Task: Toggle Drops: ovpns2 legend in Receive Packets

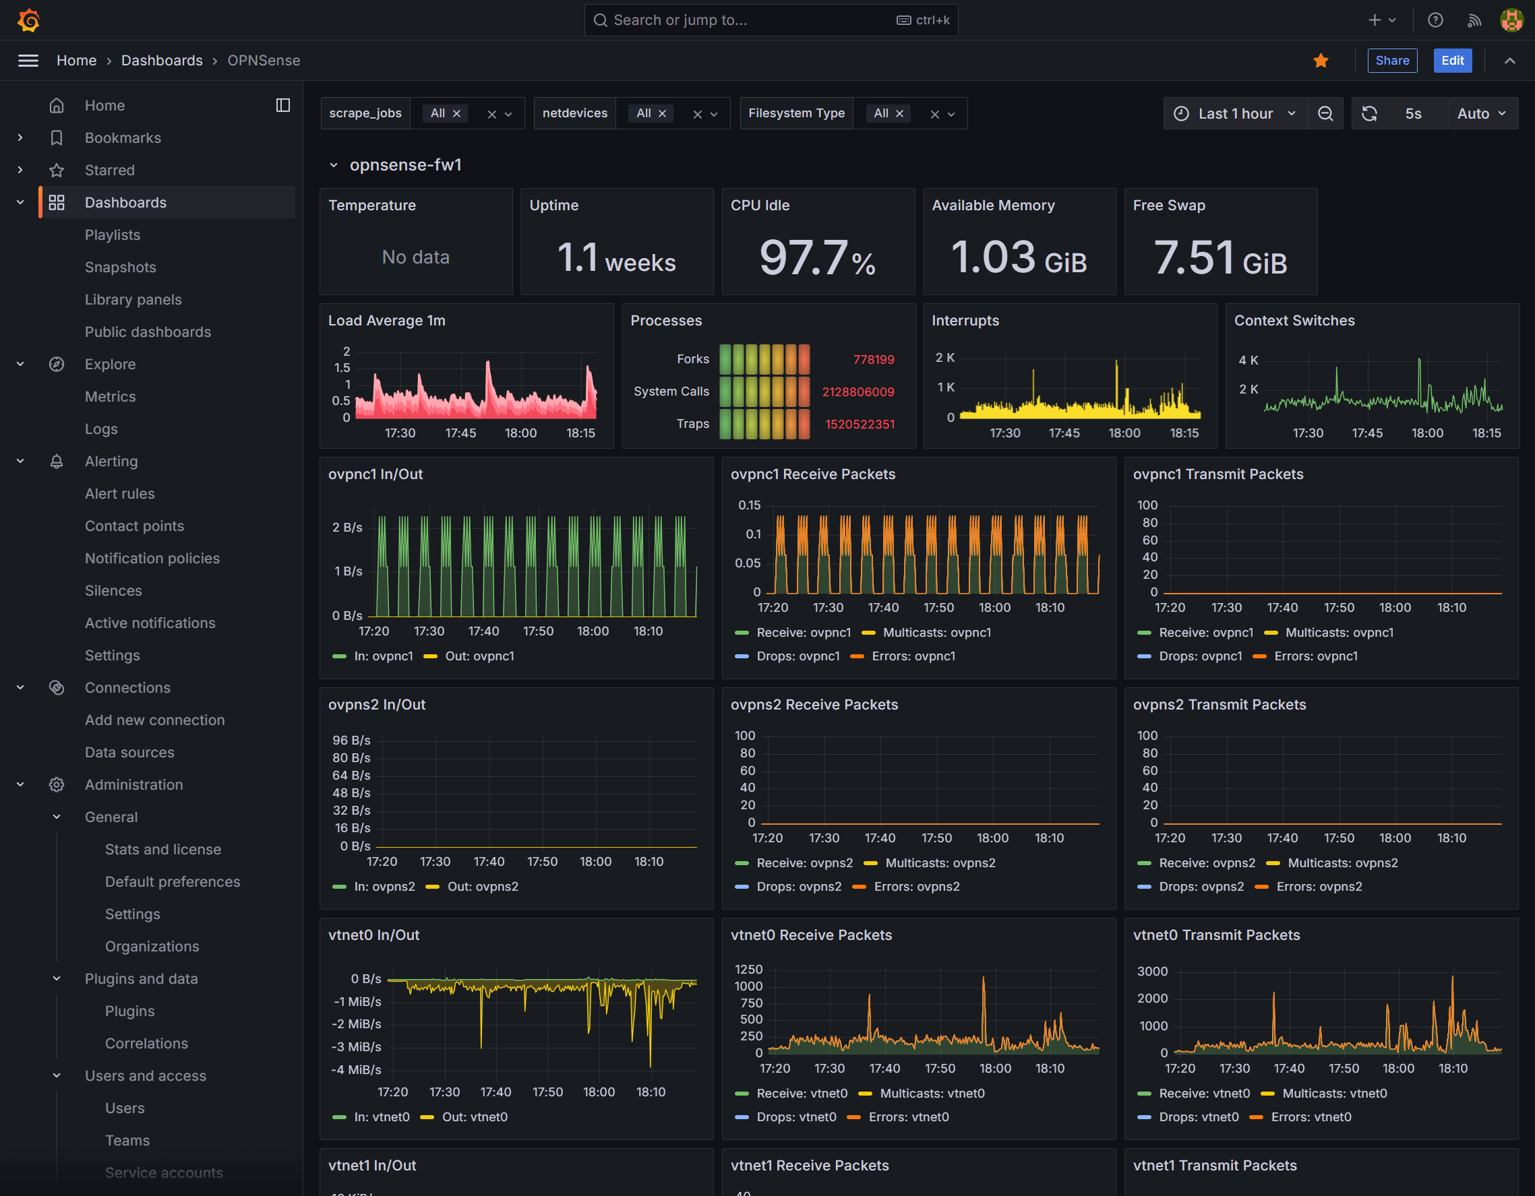Action: (x=788, y=886)
